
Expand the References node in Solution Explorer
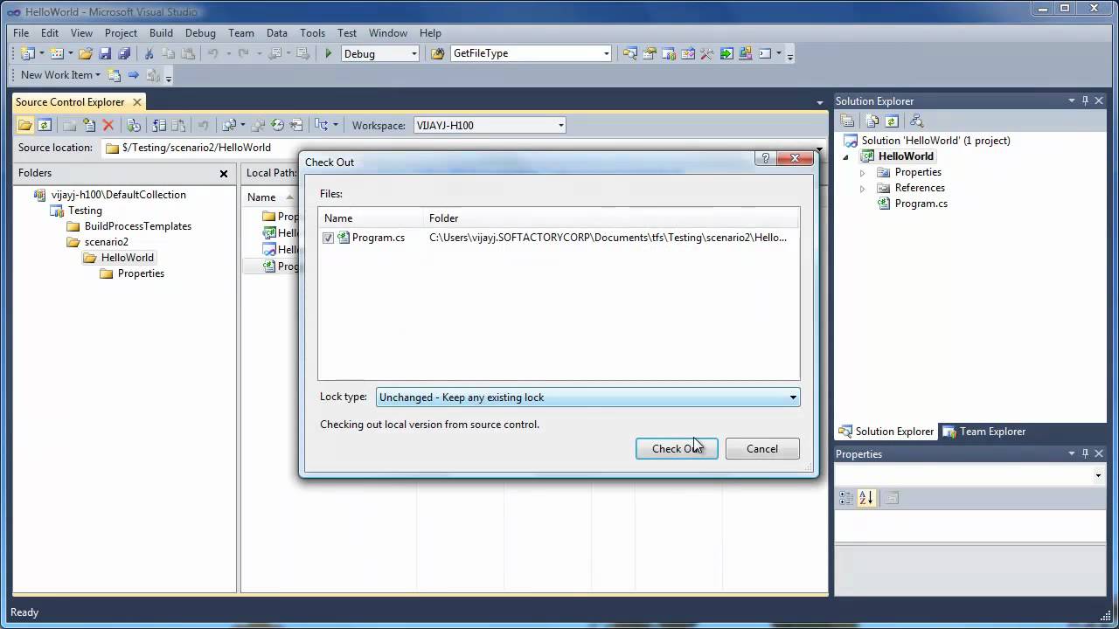[862, 189]
